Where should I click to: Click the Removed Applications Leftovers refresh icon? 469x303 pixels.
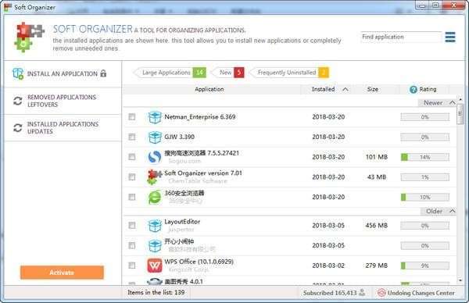[18, 101]
